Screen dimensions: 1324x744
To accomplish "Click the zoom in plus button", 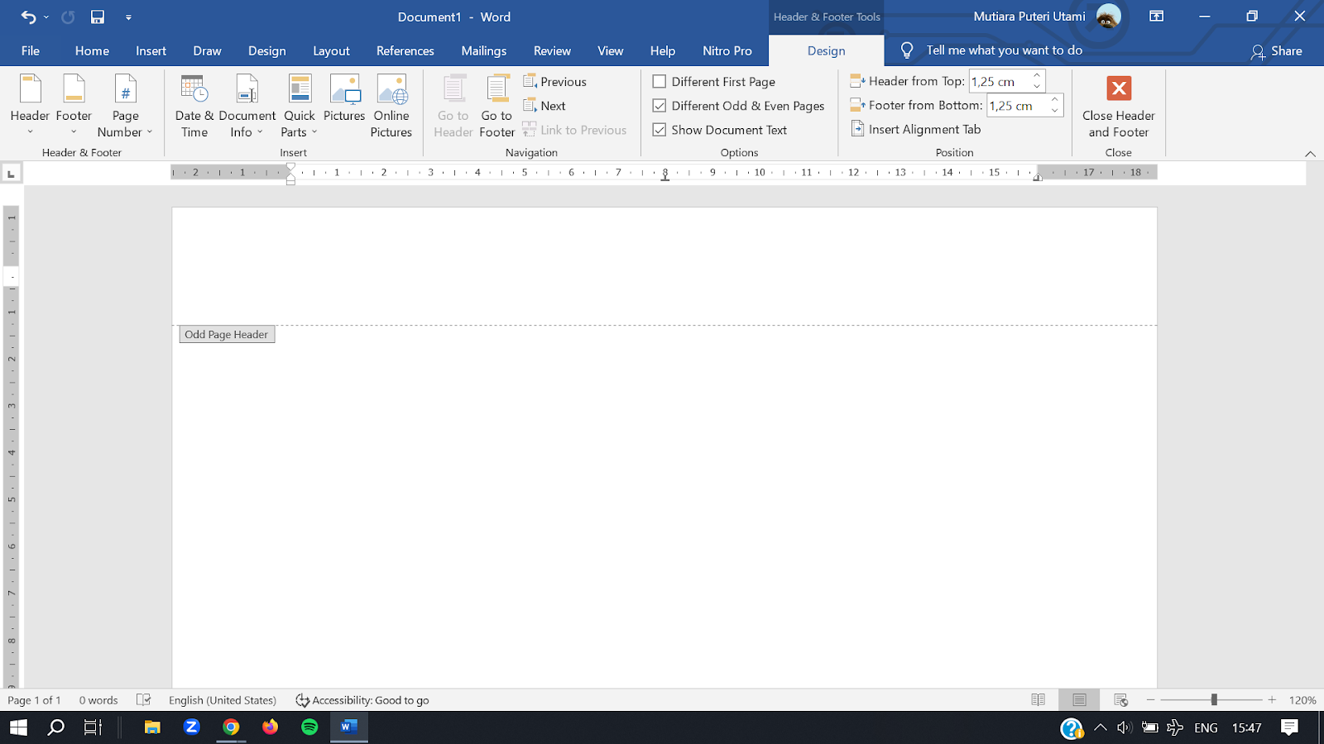I will tap(1272, 700).
